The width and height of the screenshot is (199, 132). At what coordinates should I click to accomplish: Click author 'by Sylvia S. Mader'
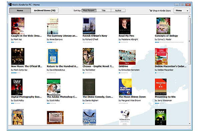click(163, 39)
